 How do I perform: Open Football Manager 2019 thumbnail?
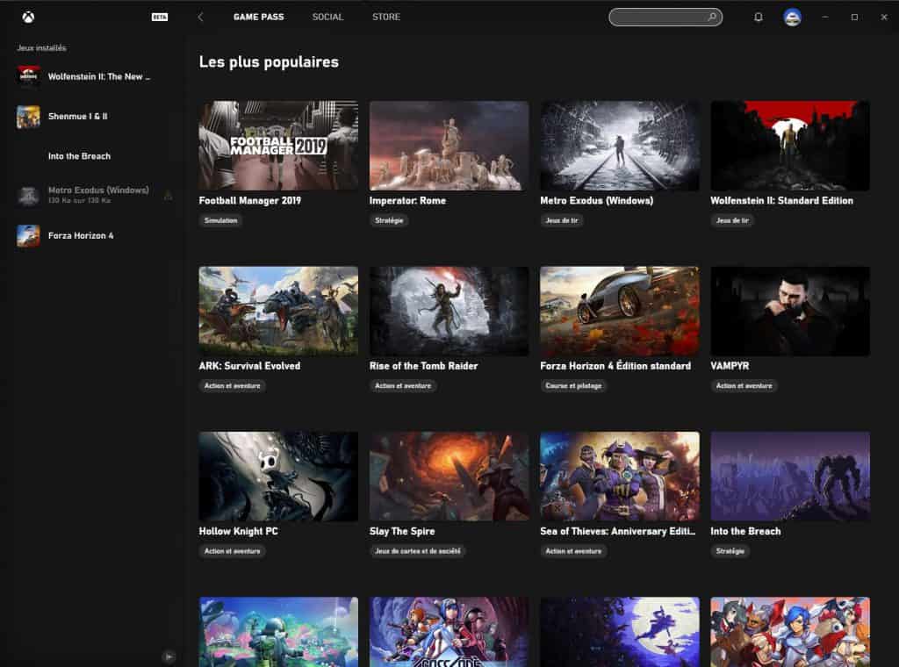click(x=278, y=145)
